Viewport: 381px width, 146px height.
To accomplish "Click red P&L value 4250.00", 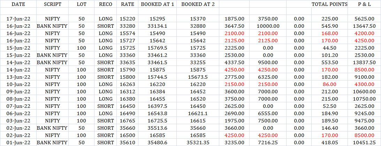I will pyautogui.click(x=364, y=41).
